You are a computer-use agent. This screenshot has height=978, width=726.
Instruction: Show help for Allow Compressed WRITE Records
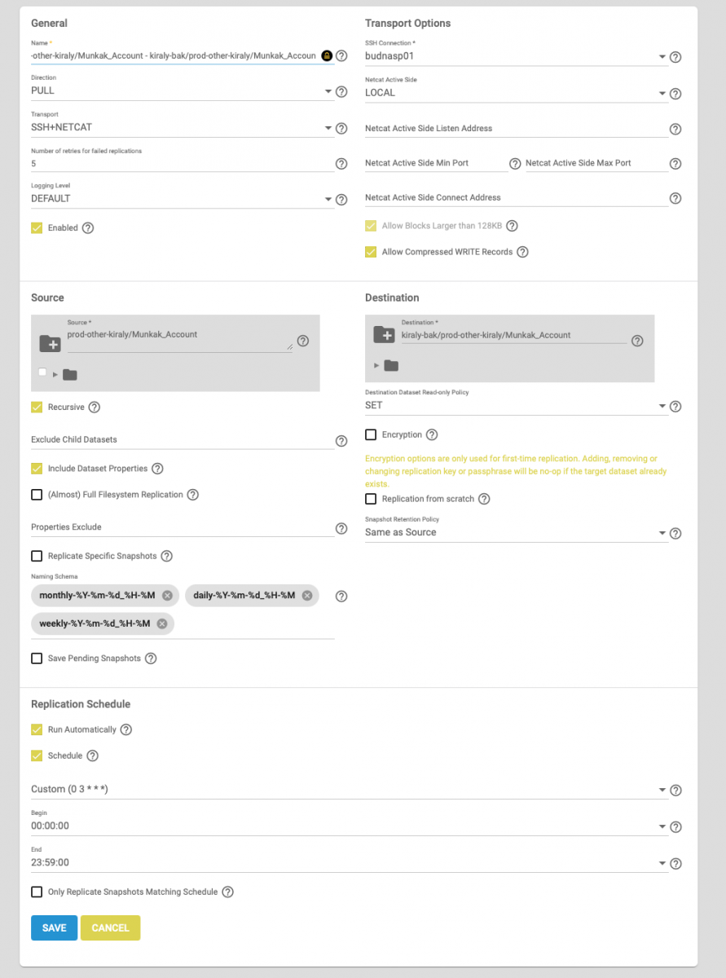(x=523, y=252)
